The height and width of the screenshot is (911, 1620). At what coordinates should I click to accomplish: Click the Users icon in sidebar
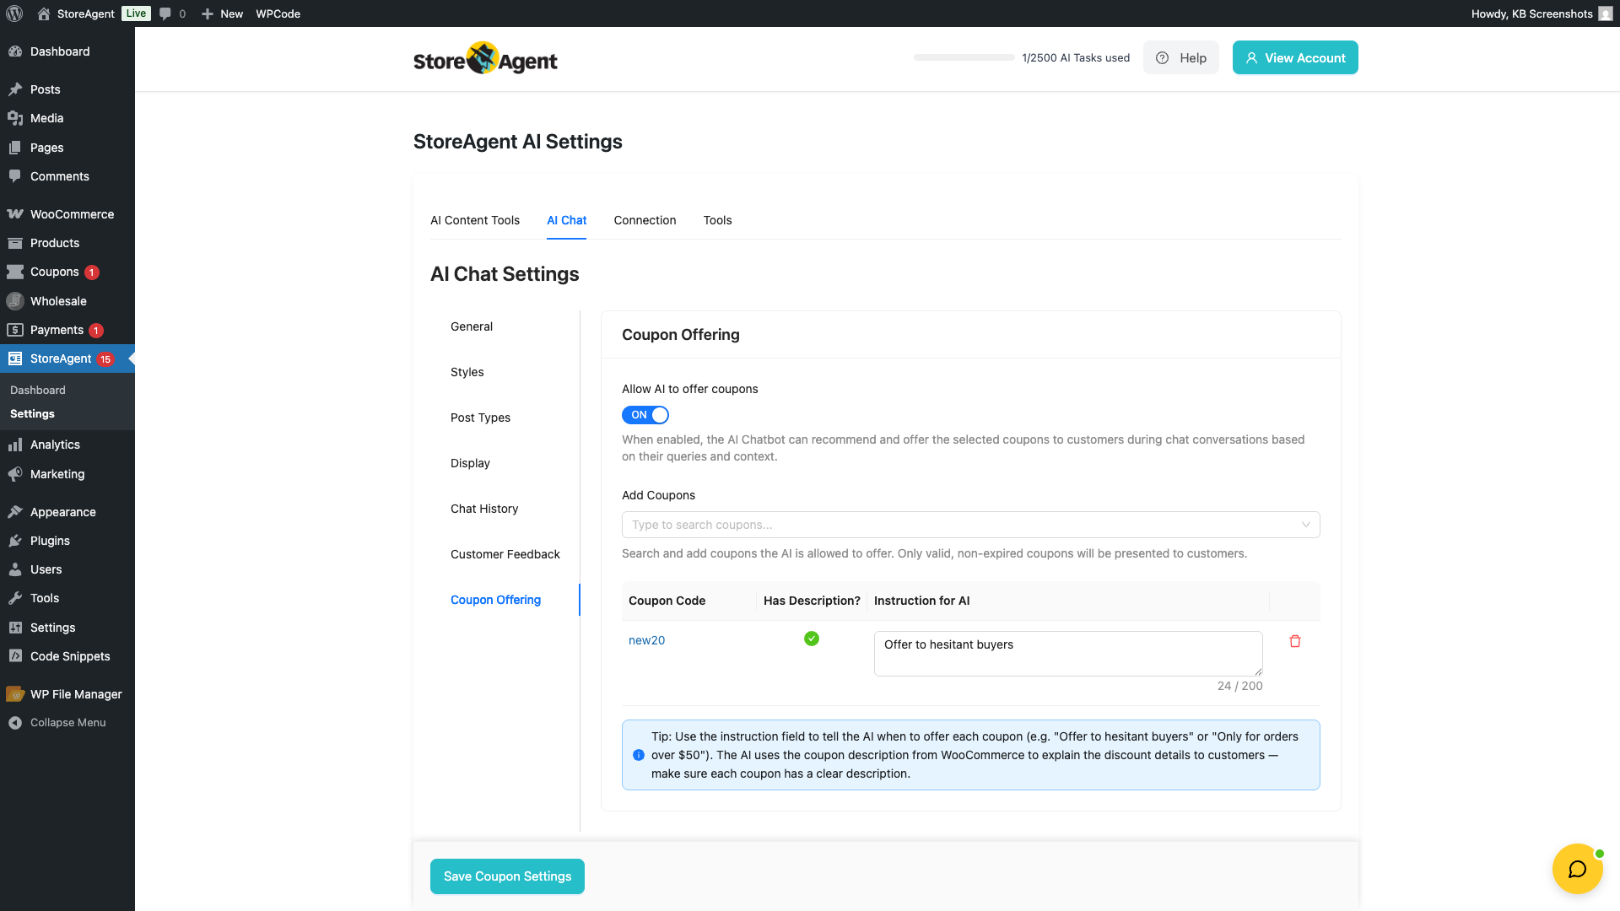point(15,569)
